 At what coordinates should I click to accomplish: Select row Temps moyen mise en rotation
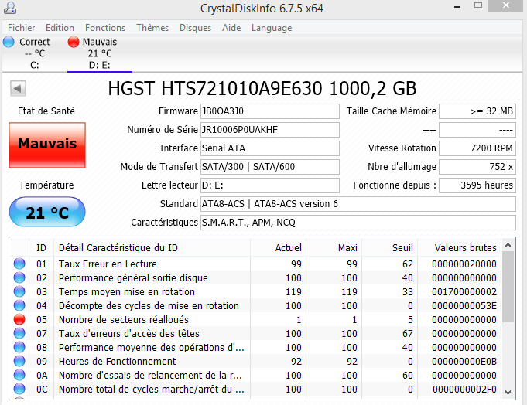point(255,291)
